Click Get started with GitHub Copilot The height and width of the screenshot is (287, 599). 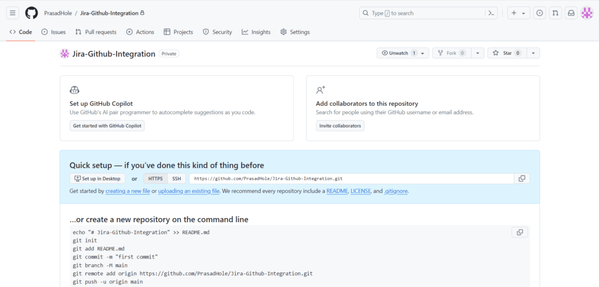coord(107,126)
